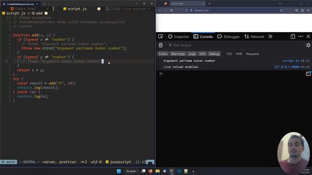Click site information page icon in address bar
This screenshot has width=312, height=175.
click(191, 10)
